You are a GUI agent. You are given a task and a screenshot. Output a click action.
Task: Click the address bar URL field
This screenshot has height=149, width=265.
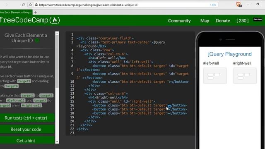coord(125,5)
